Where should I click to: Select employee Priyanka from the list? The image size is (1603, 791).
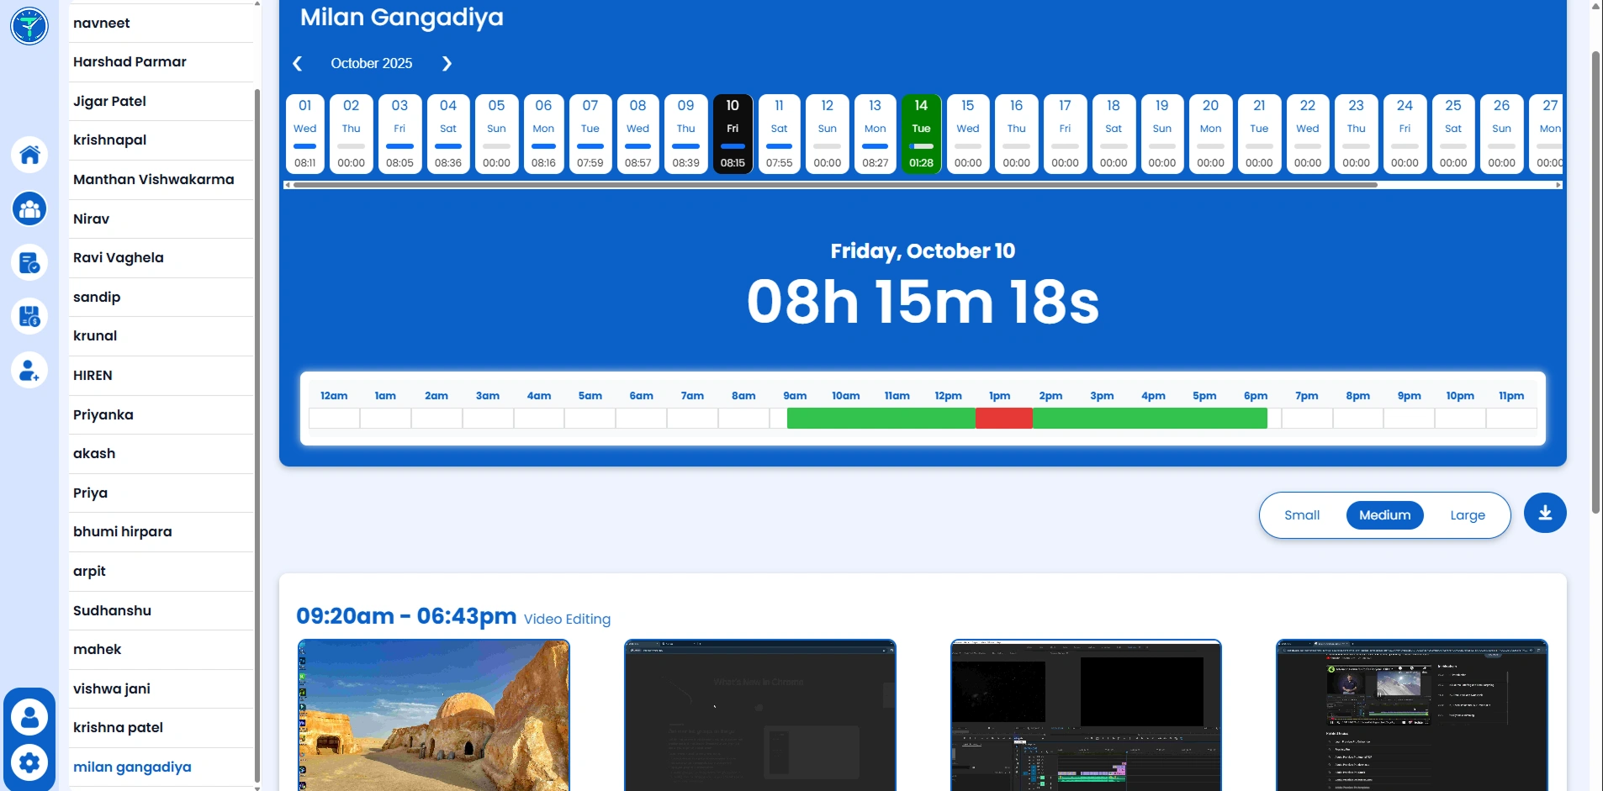click(x=103, y=414)
